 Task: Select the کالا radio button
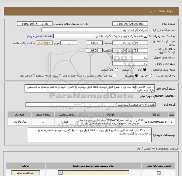[x=145, y=70]
